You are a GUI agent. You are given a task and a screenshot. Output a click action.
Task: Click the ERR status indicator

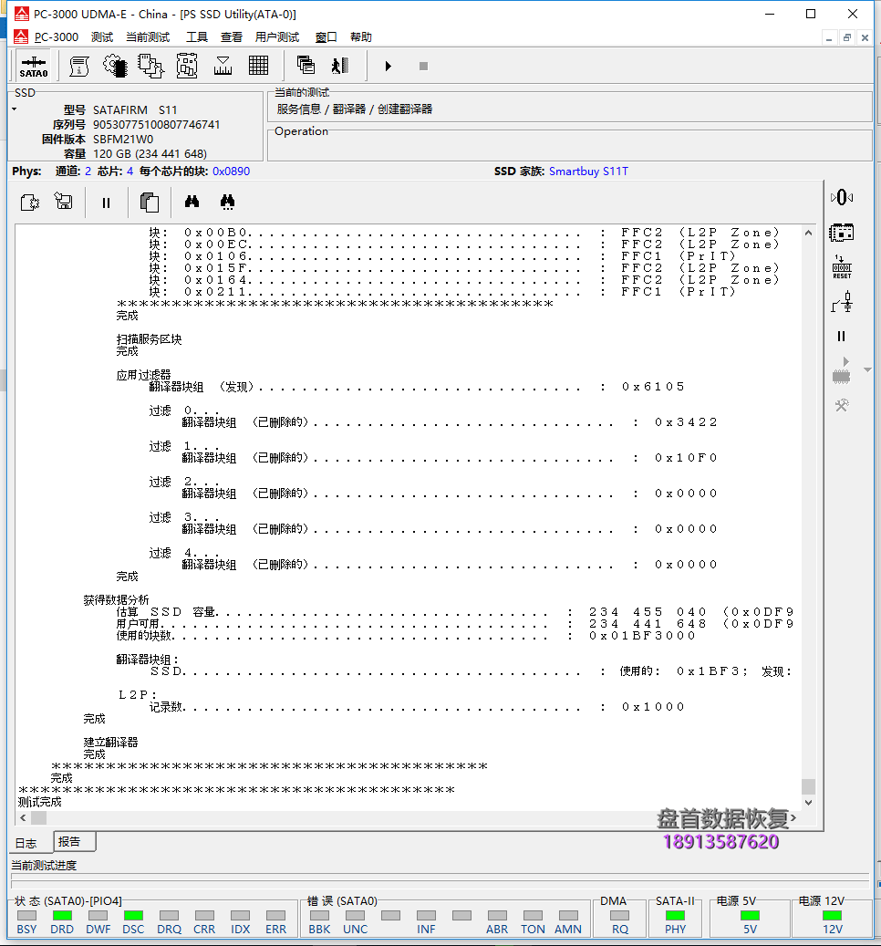pos(275,916)
